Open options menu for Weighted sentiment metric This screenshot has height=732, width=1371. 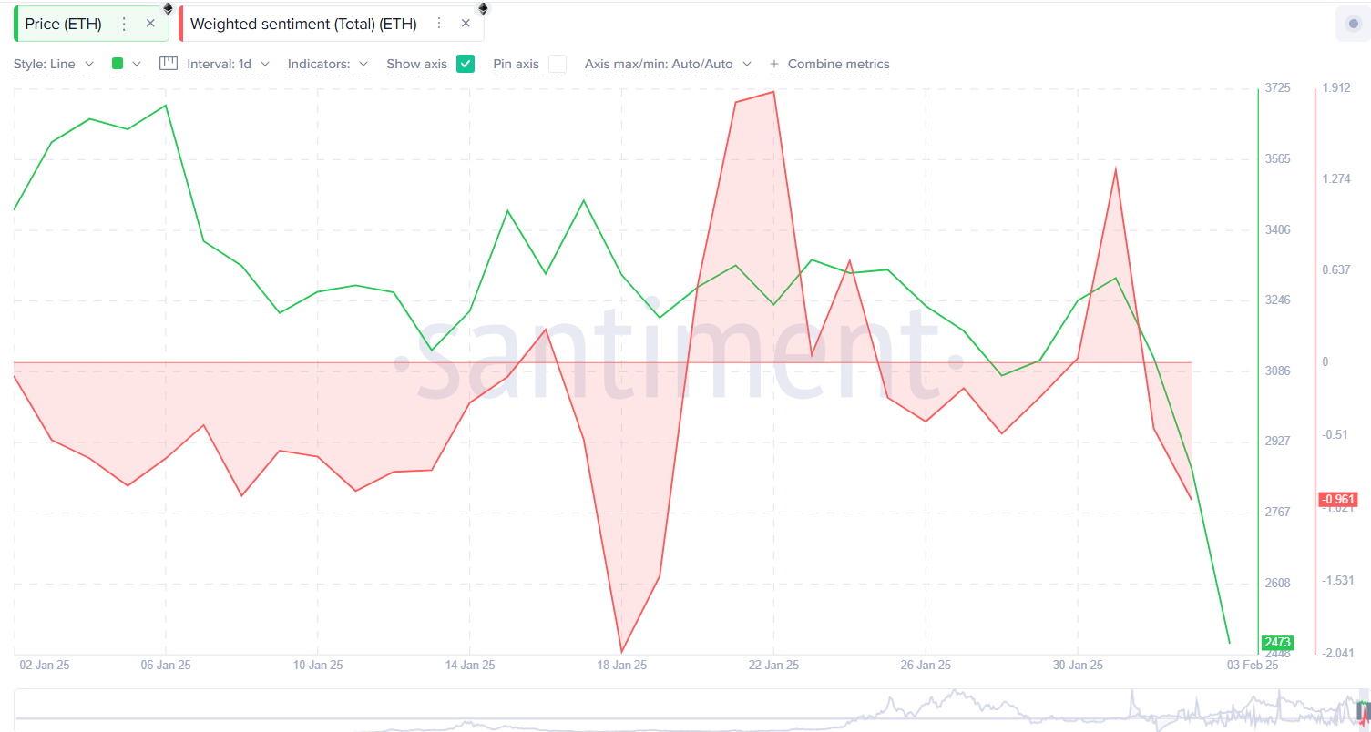click(439, 24)
